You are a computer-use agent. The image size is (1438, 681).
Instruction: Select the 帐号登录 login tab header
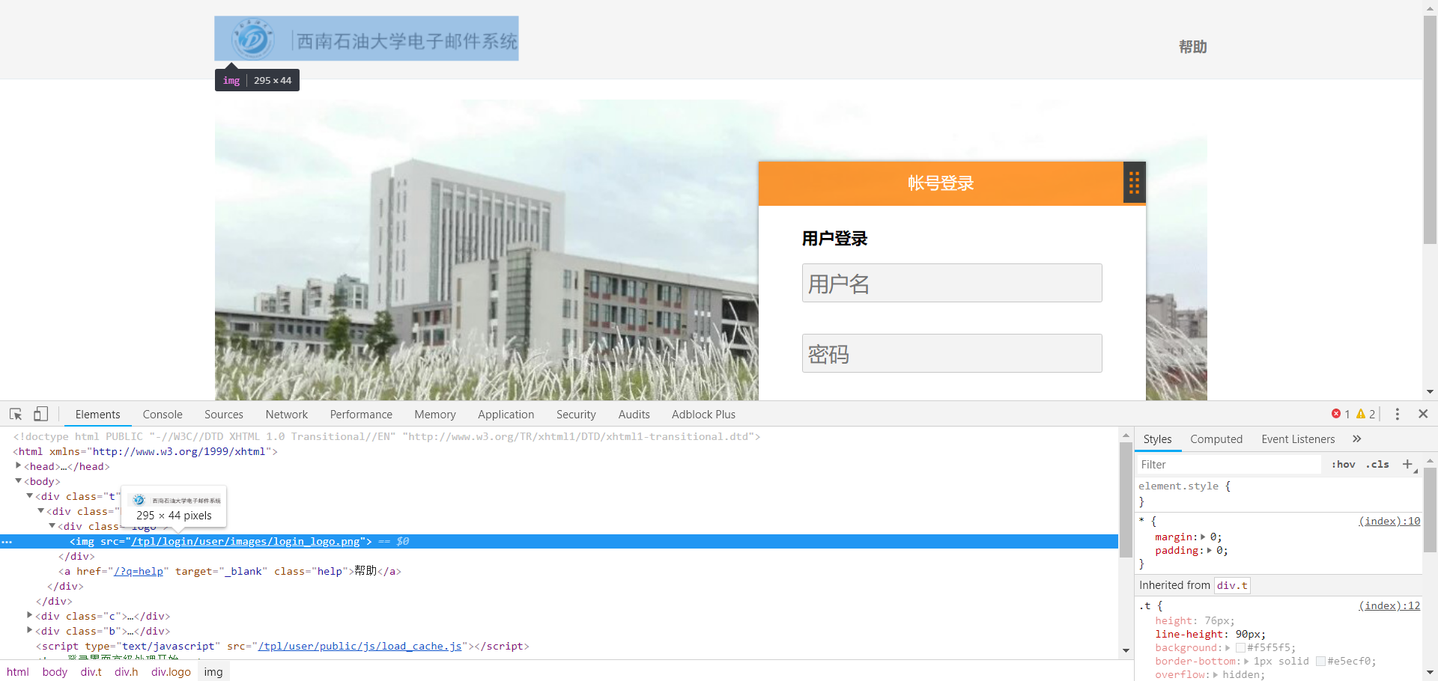[x=941, y=183]
